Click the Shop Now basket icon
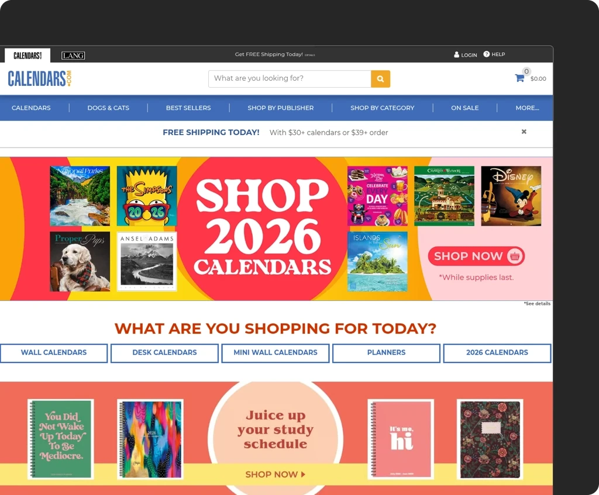The height and width of the screenshot is (495, 599). coord(515,256)
